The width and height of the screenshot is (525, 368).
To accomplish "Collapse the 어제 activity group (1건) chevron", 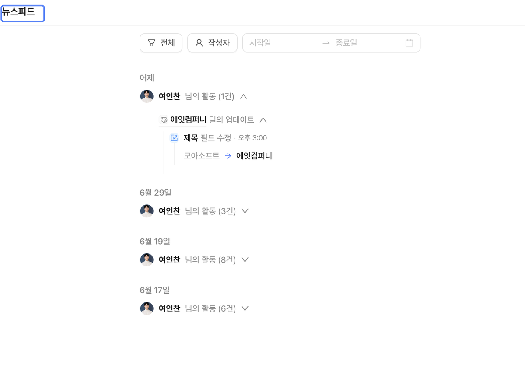I will click(244, 96).
